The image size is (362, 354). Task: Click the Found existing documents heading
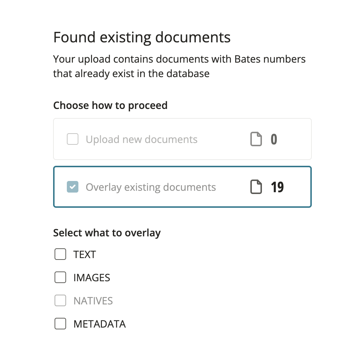coord(142,37)
